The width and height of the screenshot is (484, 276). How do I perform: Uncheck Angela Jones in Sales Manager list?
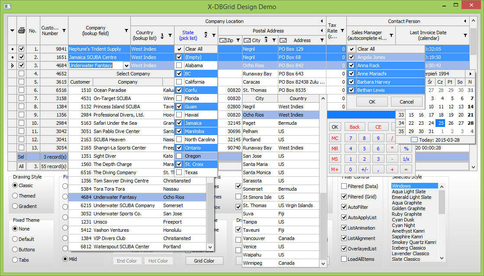(352, 57)
